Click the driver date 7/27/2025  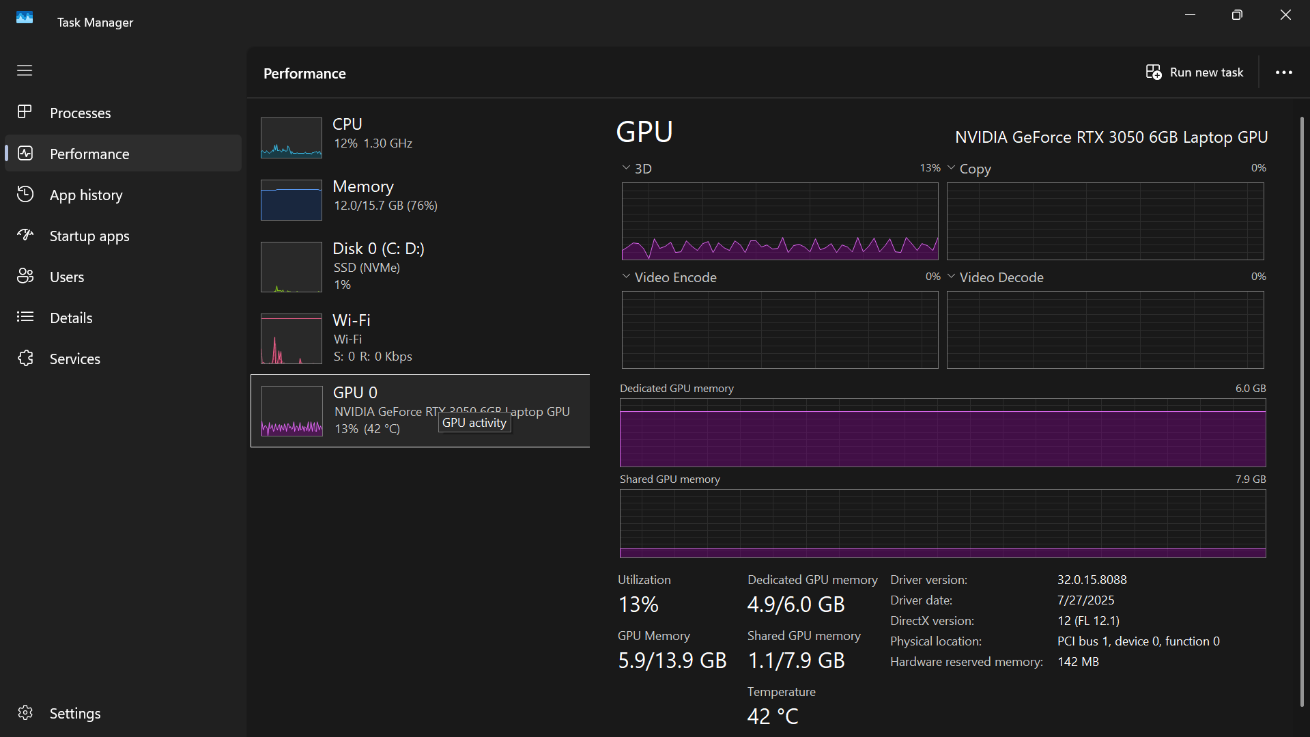pos(1086,600)
